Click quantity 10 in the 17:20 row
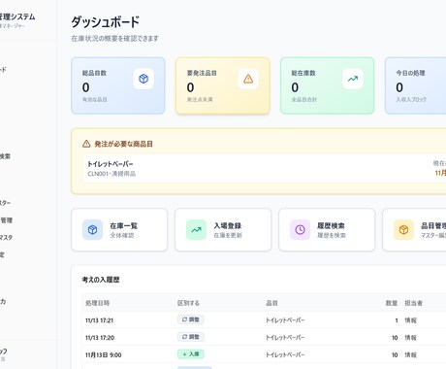The height and width of the screenshot is (369, 446). click(395, 338)
